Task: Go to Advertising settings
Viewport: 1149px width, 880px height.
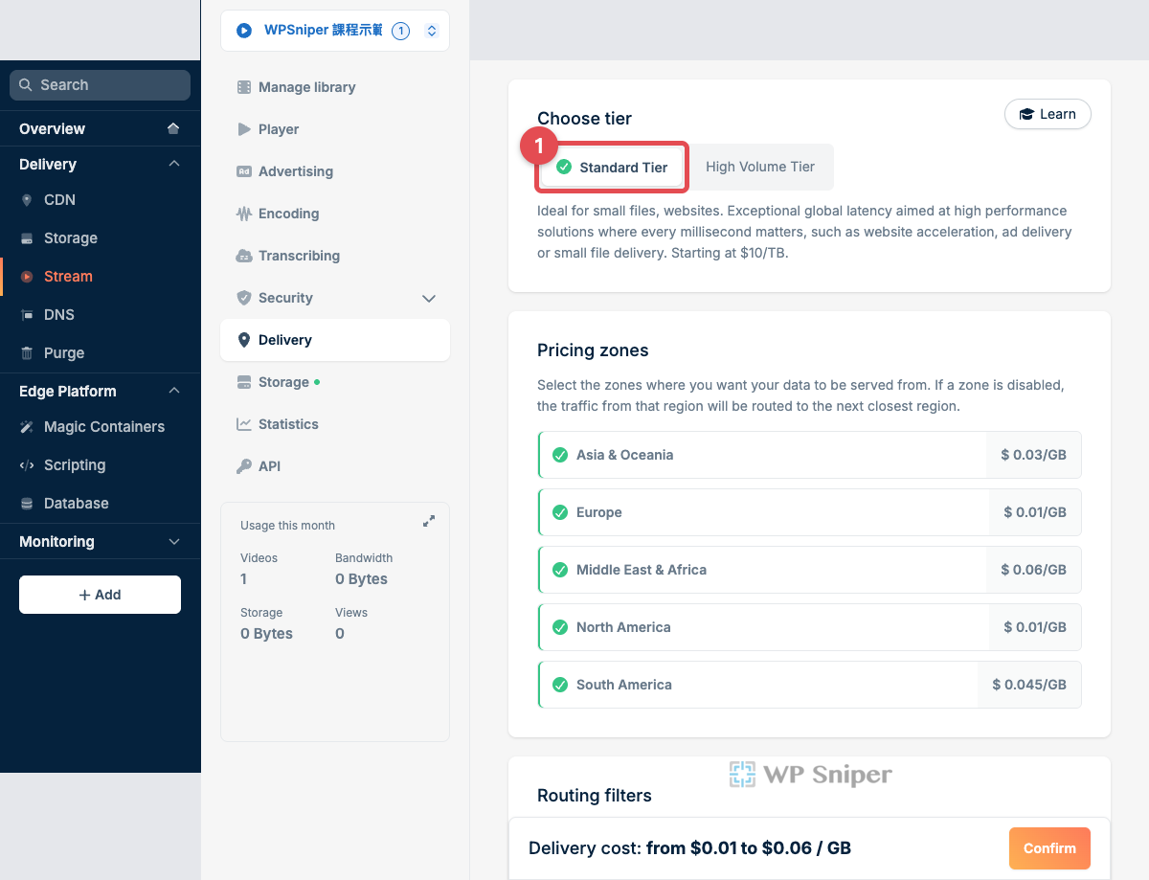Action: tap(335, 171)
